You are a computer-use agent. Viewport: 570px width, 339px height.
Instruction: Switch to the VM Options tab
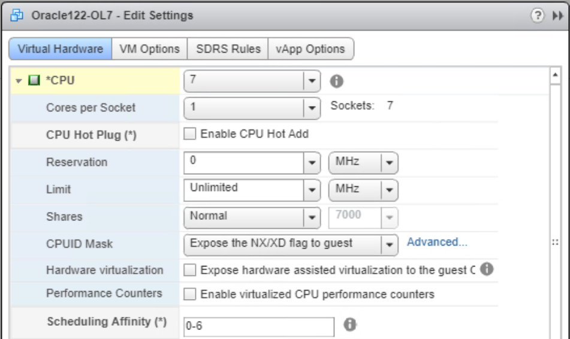click(x=150, y=49)
